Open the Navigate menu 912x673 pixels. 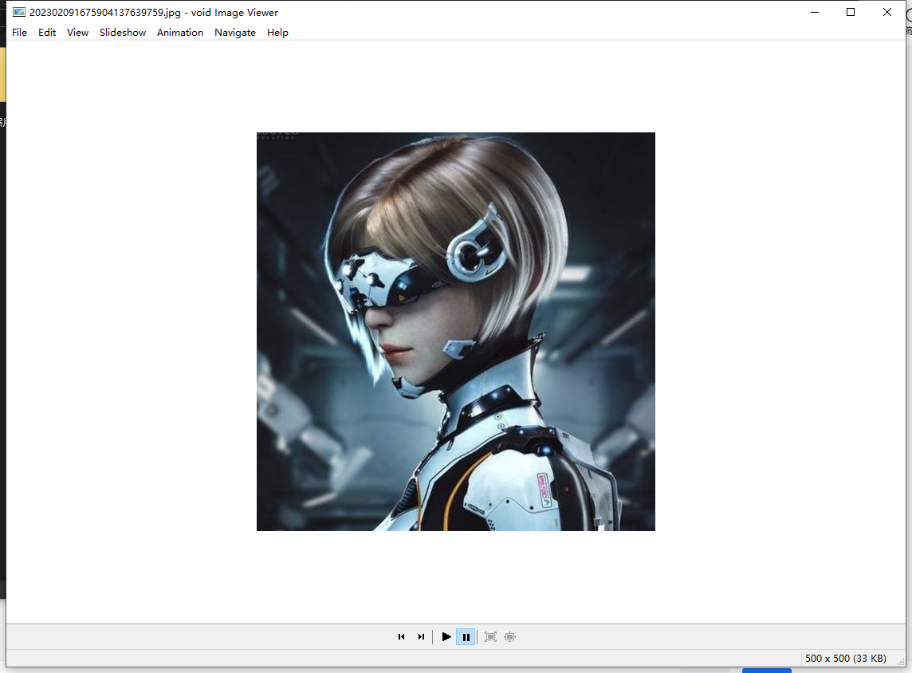point(234,32)
